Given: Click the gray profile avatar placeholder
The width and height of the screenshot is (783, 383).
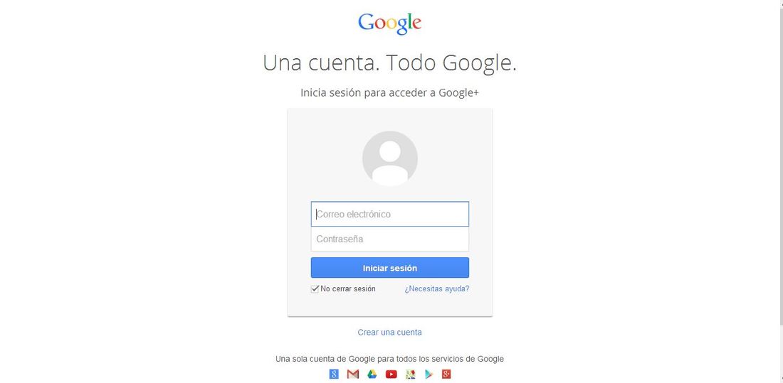Looking at the screenshot, I should [x=390, y=158].
